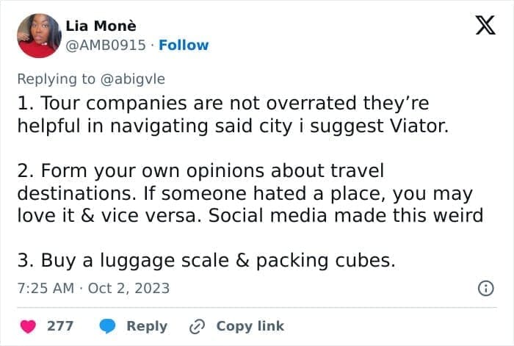Open the Twitter info circle icon
This screenshot has height=346, width=514.
pos(485,289)
